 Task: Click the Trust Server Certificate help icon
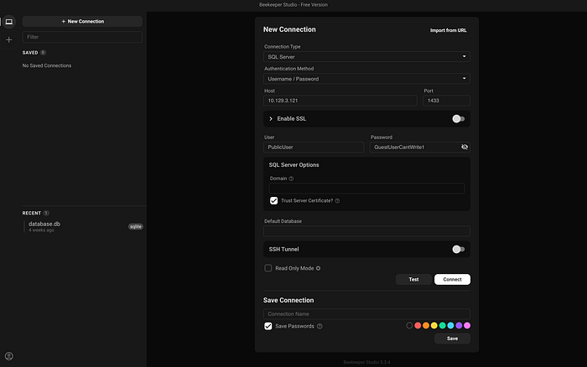coord(337,201)
